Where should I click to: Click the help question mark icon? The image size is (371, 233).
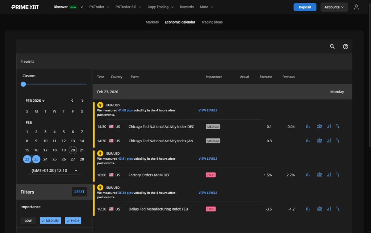click(x=345, y=46)
